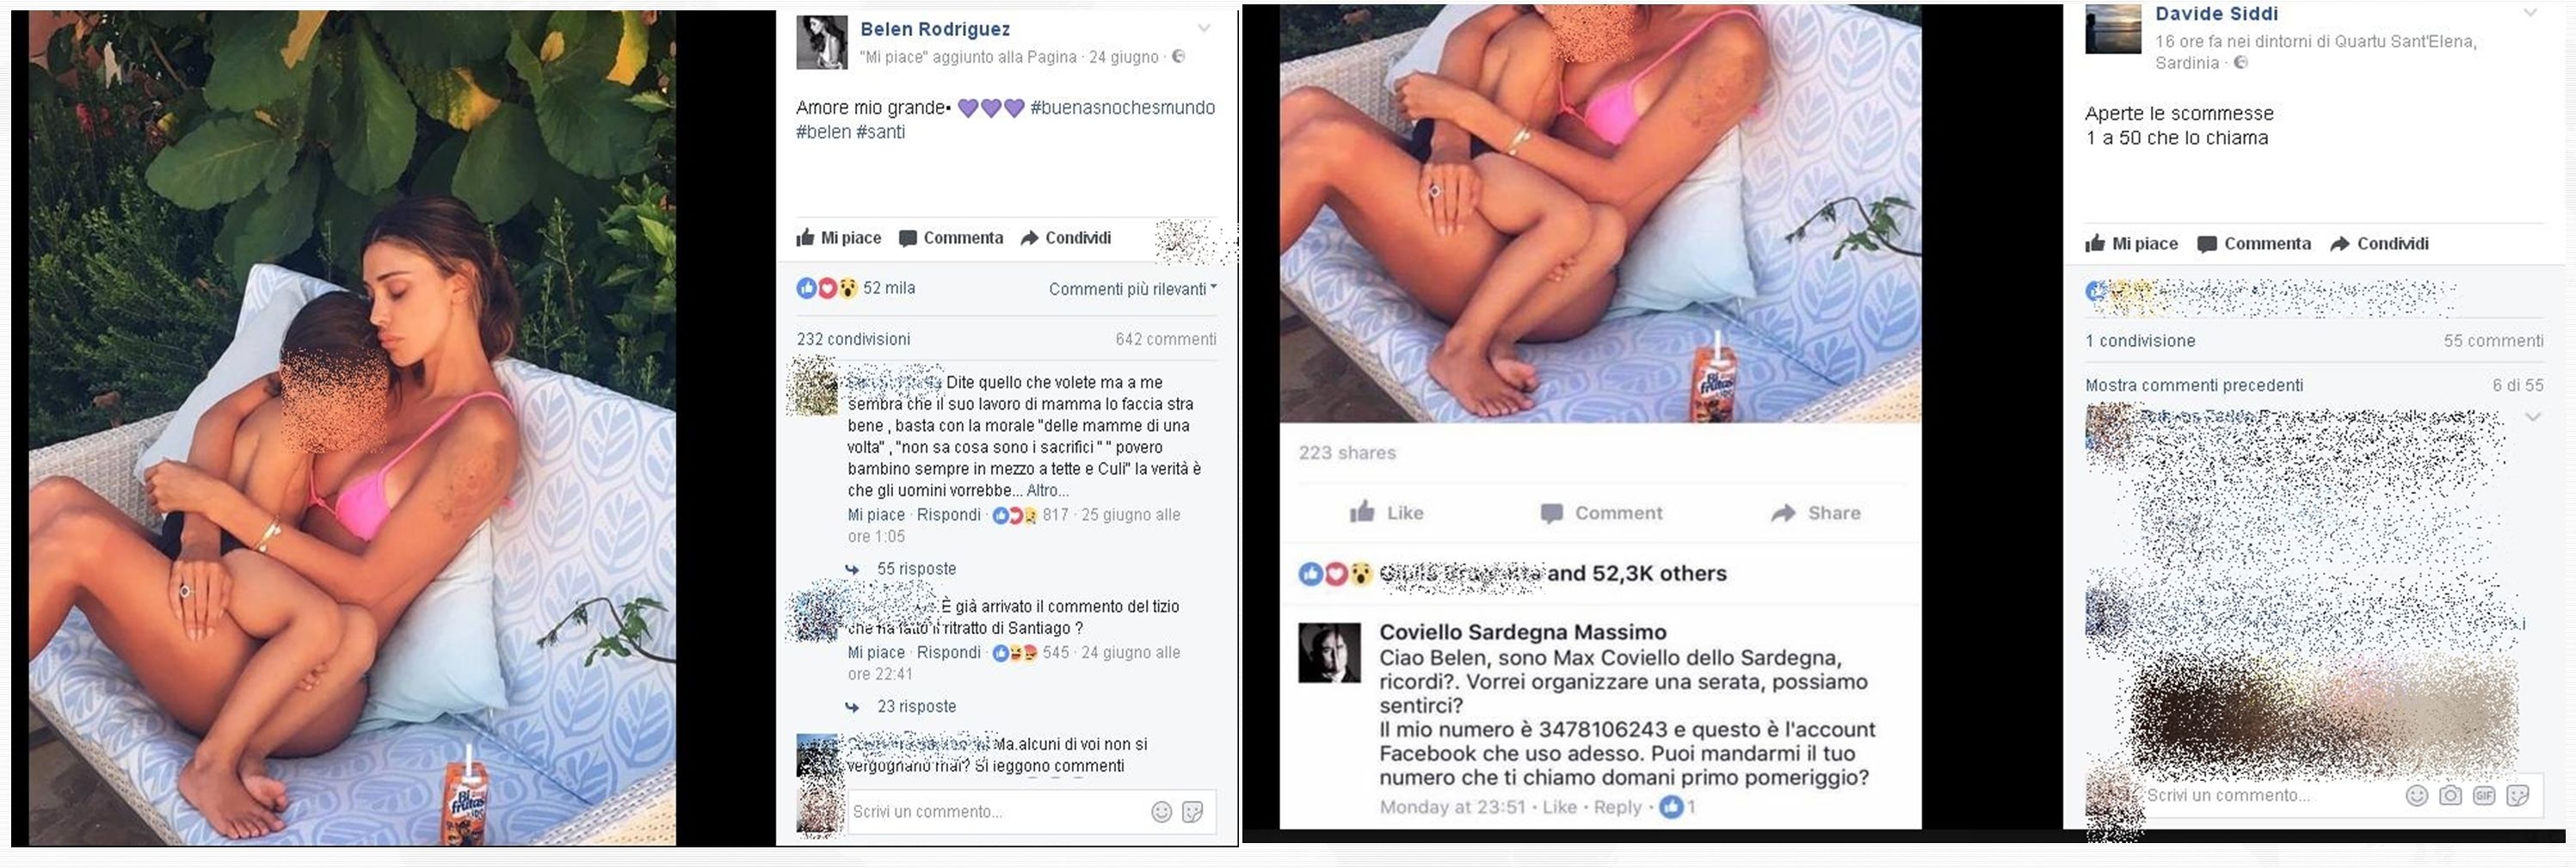Click the sticker icon in Davide's comment box
The width and height of the screenshot is (2576, 868).
(x=2518, y=796)
